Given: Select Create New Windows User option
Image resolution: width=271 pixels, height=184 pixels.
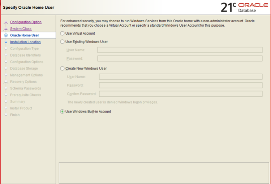Looking at the screenshot, I should point(63,69).
